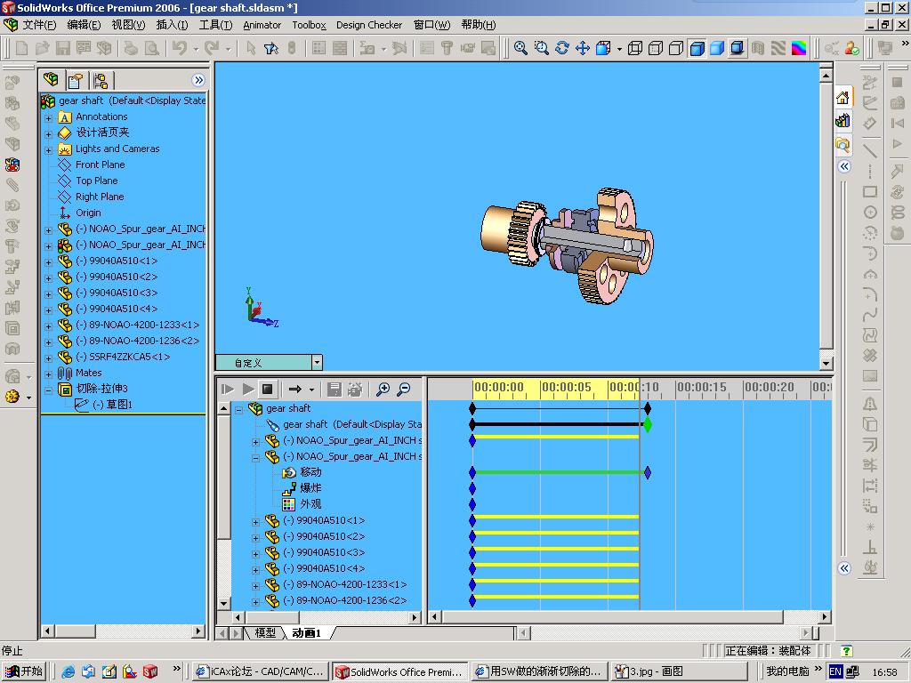
Task: Click the Zoom to Fit icon
Action: 520,48
